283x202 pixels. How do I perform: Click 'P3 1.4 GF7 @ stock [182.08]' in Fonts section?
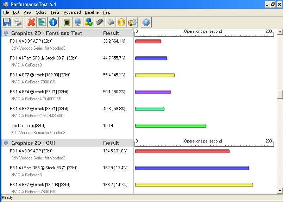(x=40, y=75)
